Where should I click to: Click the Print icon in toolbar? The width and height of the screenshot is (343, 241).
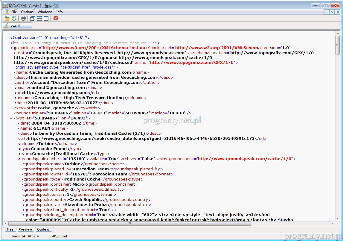pyautogui.click(x=23, y=18)
